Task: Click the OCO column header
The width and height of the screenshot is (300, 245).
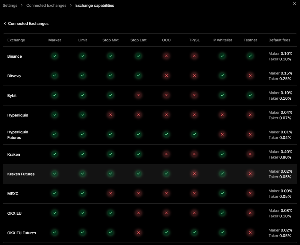Action: point(166,40)
